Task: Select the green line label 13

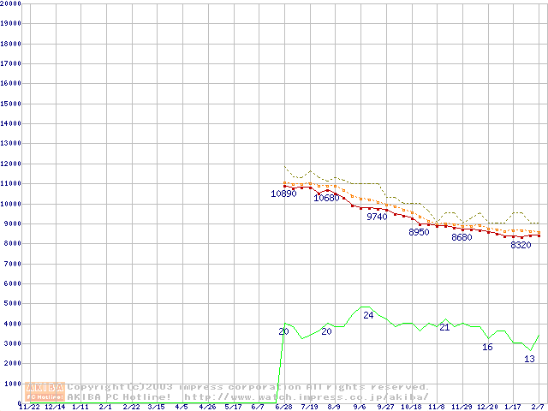Action: (x=529, y=360)
